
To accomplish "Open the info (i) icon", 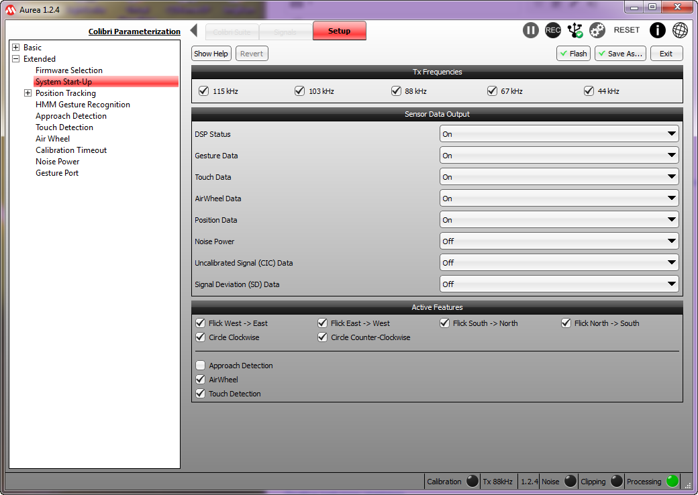I will pyautogui.click(x=658, y=30).
